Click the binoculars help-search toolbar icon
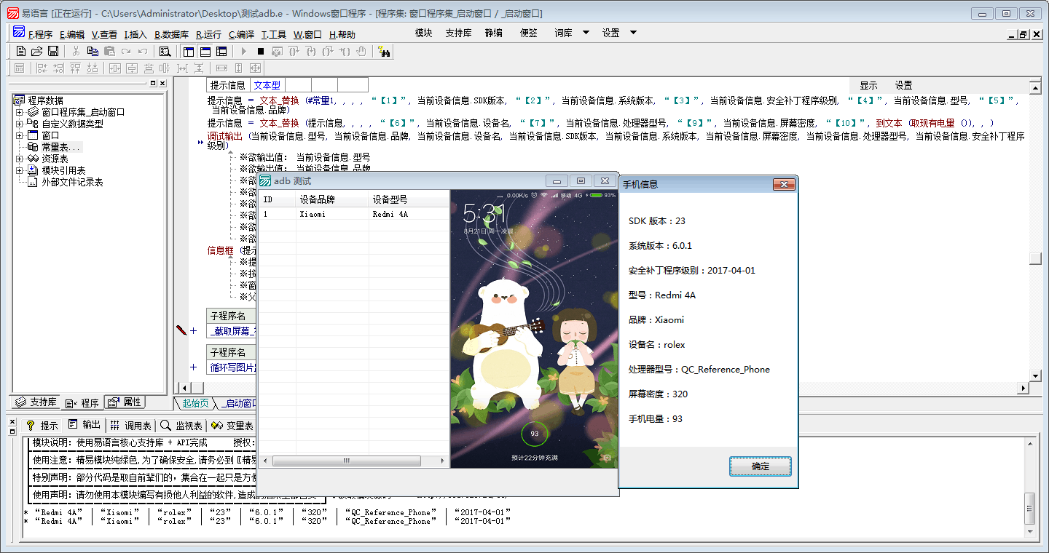This screenshot has height=553, width=1049. tap(384, 51)
